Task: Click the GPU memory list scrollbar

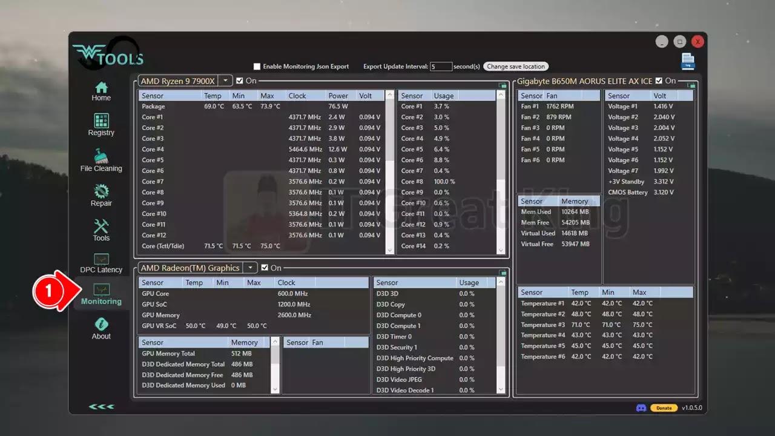Action: 275,366
